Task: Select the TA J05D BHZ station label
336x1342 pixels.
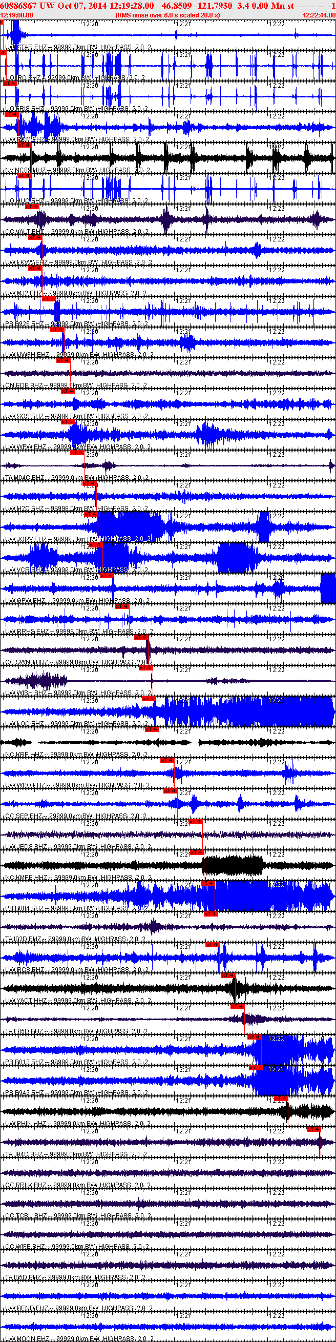Action: (x=77, y=1277)
